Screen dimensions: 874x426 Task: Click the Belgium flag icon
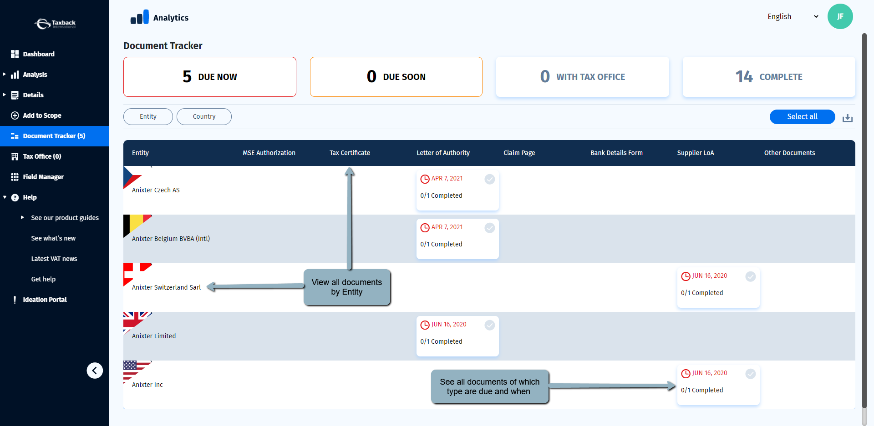point(137,226)
